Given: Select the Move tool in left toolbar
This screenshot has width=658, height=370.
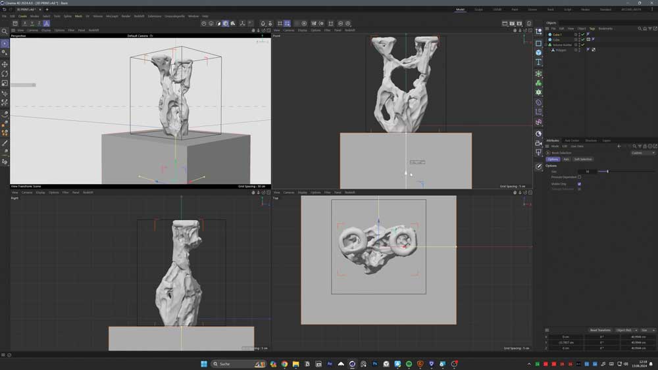Looking at the screenshot, I should tap(5, 64).
